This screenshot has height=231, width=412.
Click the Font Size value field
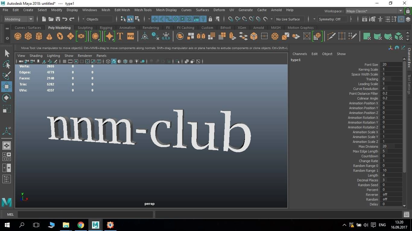(x=391, y=65)
